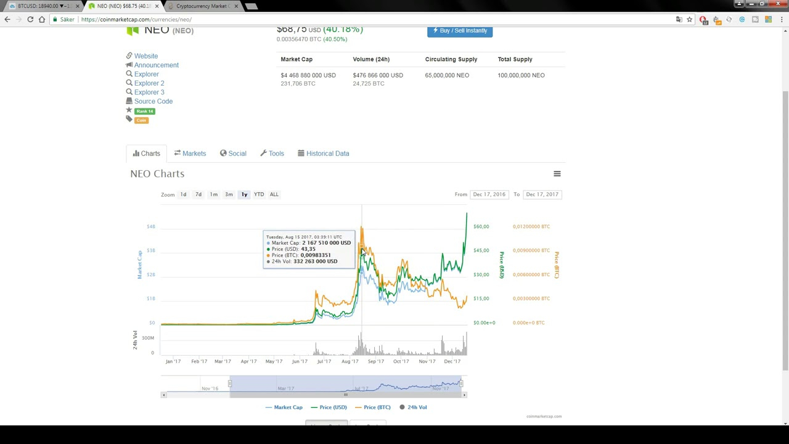Open the blue circular C extension icon
This screenshot has width=789, height=444.
coord(742,20)
